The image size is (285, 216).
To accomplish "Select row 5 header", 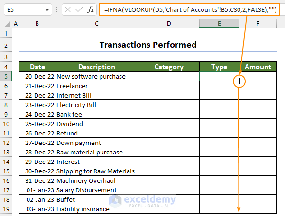I will pos(6,76).
